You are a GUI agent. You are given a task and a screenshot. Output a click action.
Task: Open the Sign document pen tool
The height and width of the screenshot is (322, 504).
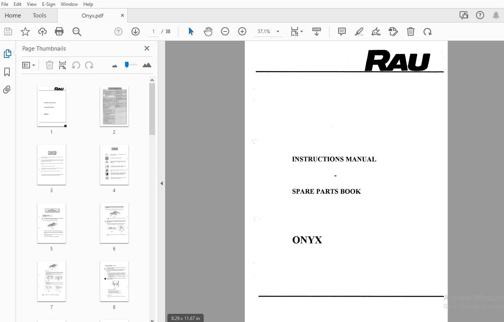pos(376,31)
